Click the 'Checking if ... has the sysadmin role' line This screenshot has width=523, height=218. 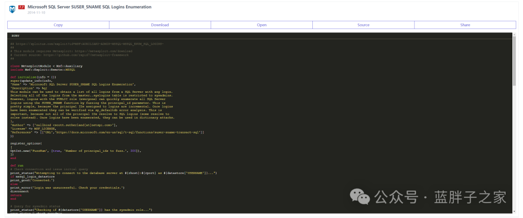click(x=81, y=210)
